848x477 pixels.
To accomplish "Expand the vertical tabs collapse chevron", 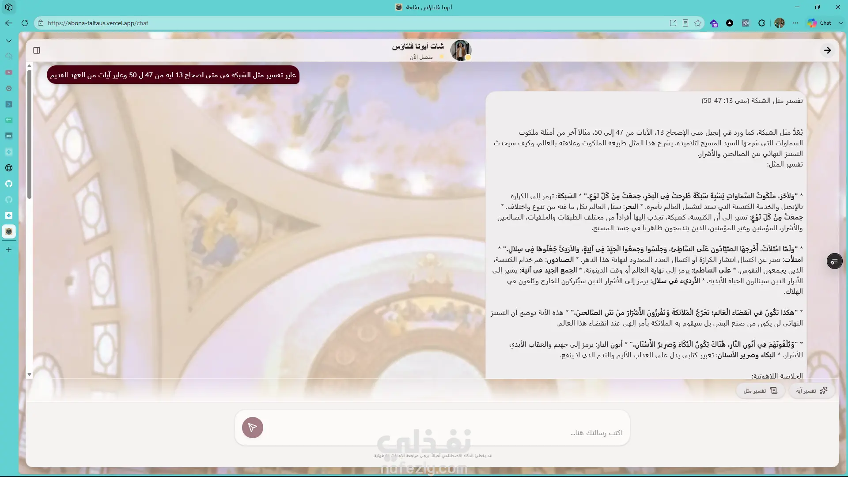I will 9,41.
